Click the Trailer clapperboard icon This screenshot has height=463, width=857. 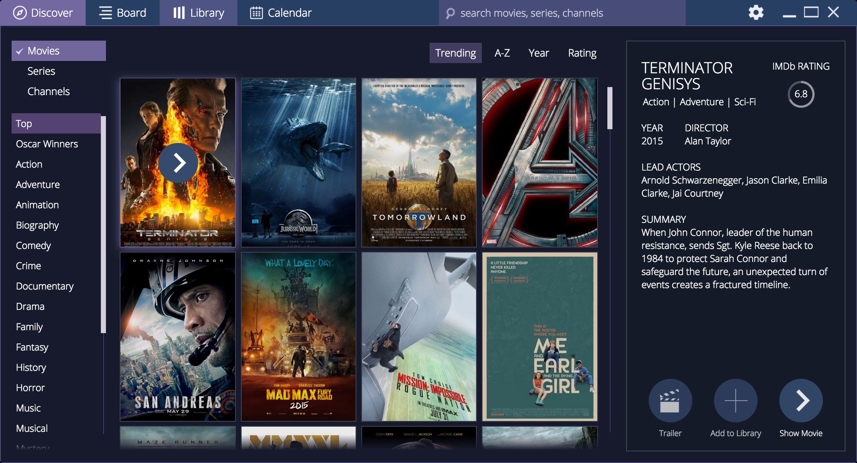(x=670, y=401)
